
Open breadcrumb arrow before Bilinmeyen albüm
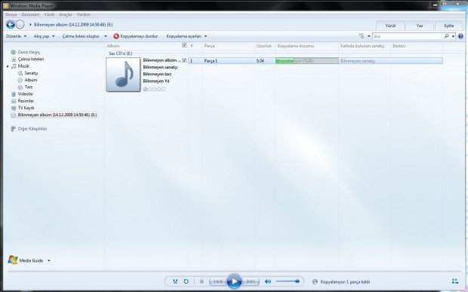pyautogui.click(x=30, y=25)
